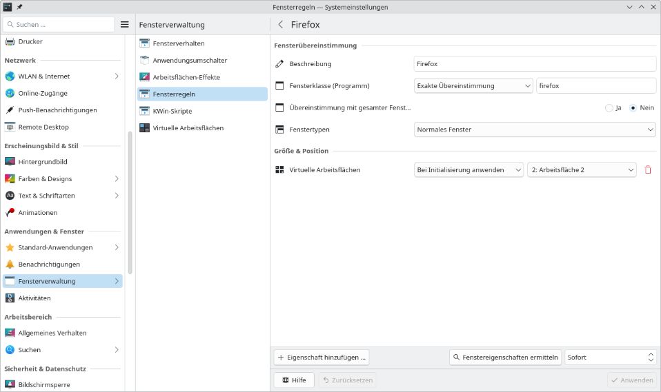Screen dimensions: 661x392
Task: Click Fenstereigenschaften ermitteln button
Action: (x=504, y=357)
